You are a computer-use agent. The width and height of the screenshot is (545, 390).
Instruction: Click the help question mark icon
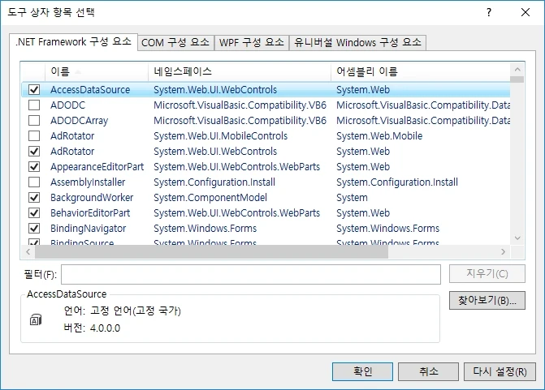(x=489, y=12)
